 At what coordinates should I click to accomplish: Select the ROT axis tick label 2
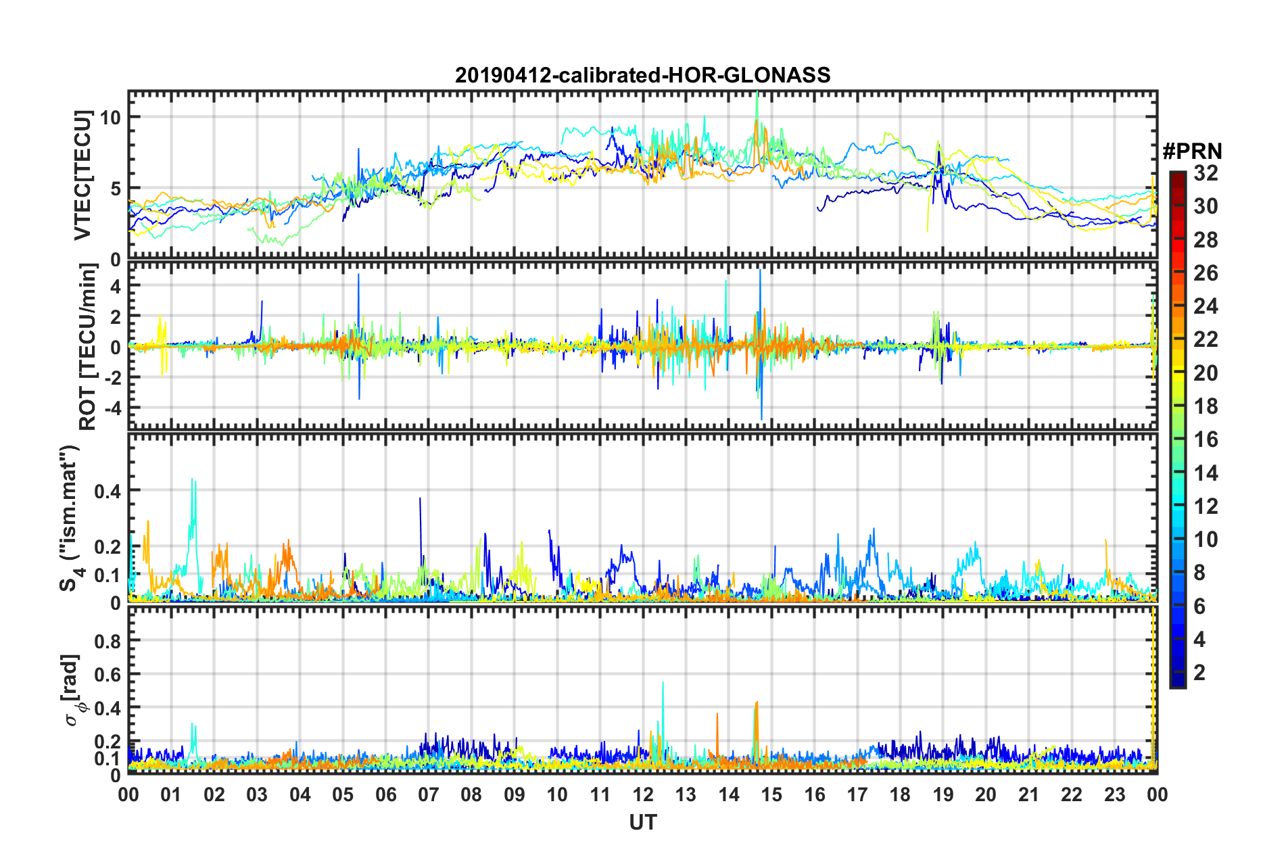pyautogui.click(x=116, y=317)
